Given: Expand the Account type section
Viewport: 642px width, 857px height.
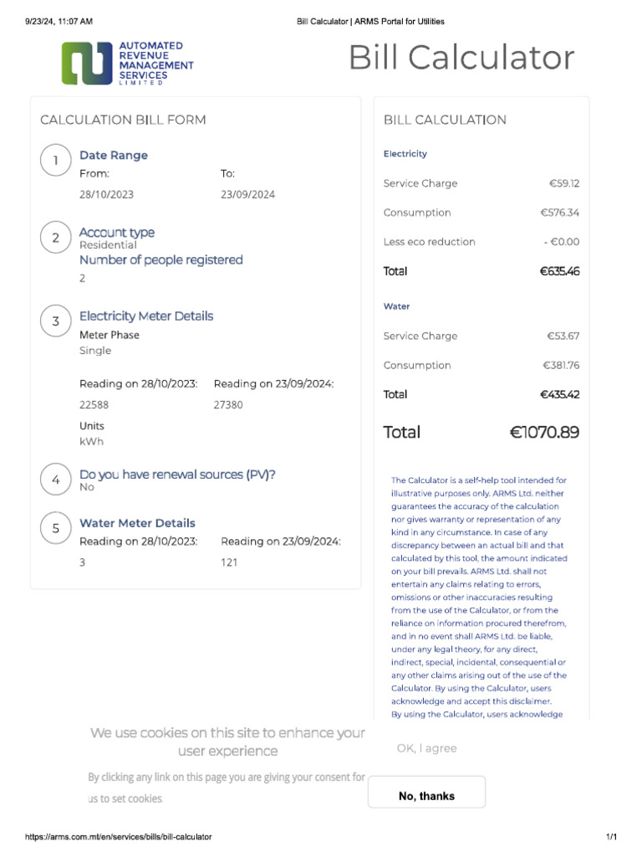Looking at the screenshot, I should 117,232.
